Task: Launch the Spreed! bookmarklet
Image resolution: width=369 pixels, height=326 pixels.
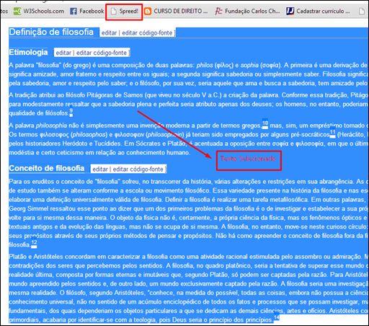Action: (x=124, y=11)
